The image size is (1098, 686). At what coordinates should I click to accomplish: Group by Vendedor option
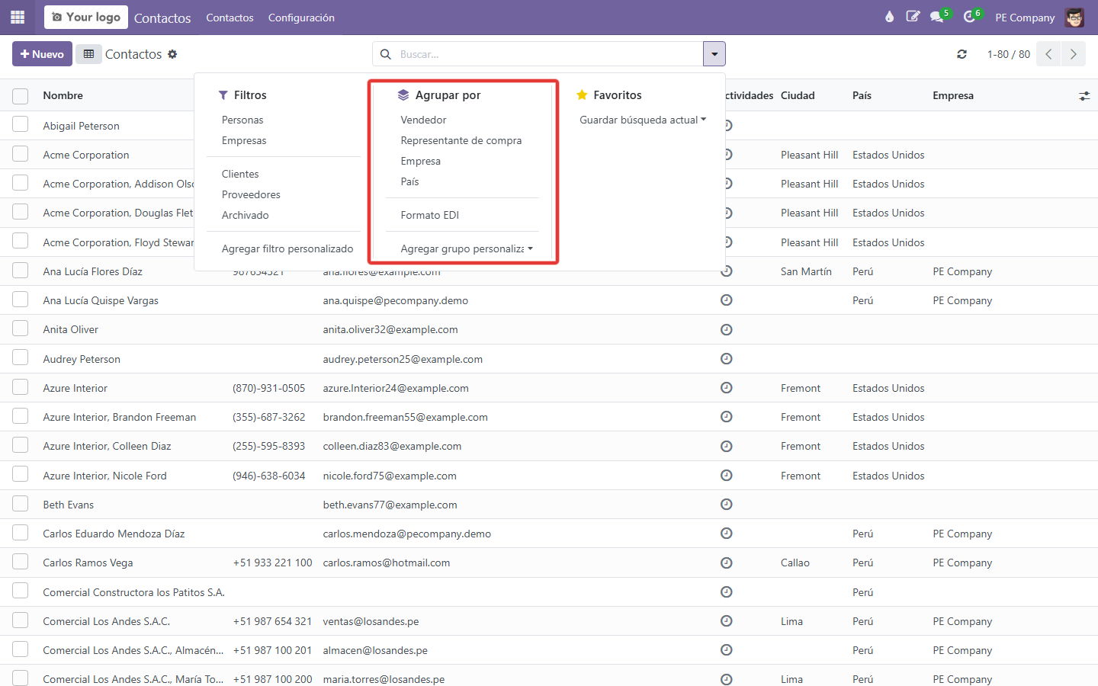point(424,120)
